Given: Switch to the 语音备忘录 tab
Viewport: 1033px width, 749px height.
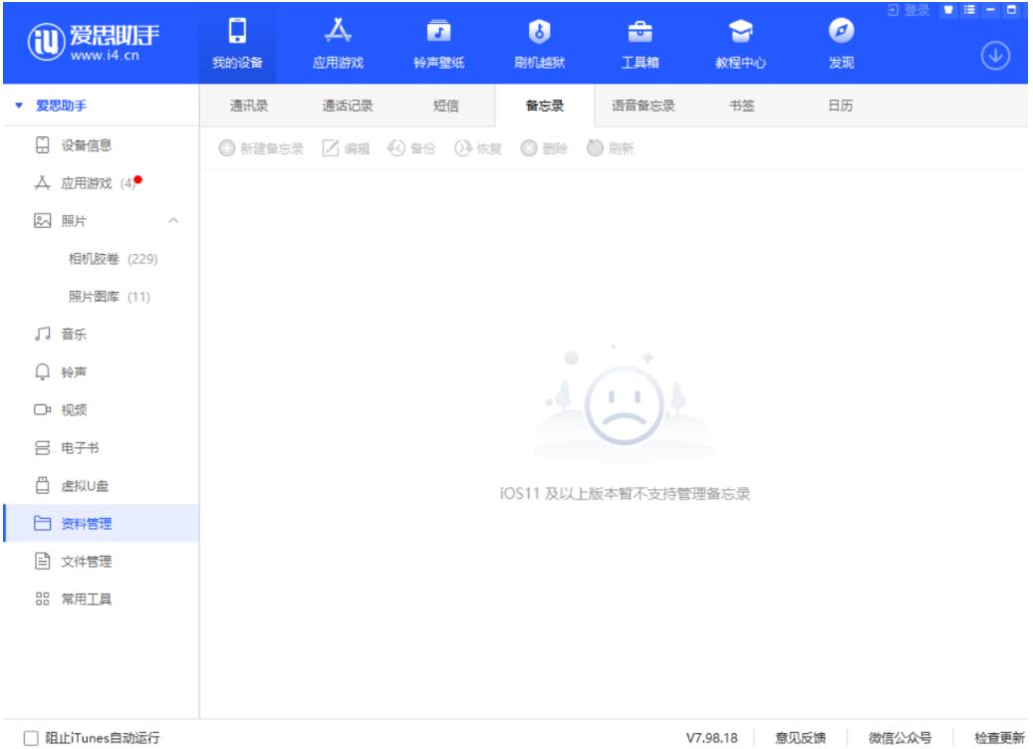Looking at the screenshot, I should (x=643, y=106).
